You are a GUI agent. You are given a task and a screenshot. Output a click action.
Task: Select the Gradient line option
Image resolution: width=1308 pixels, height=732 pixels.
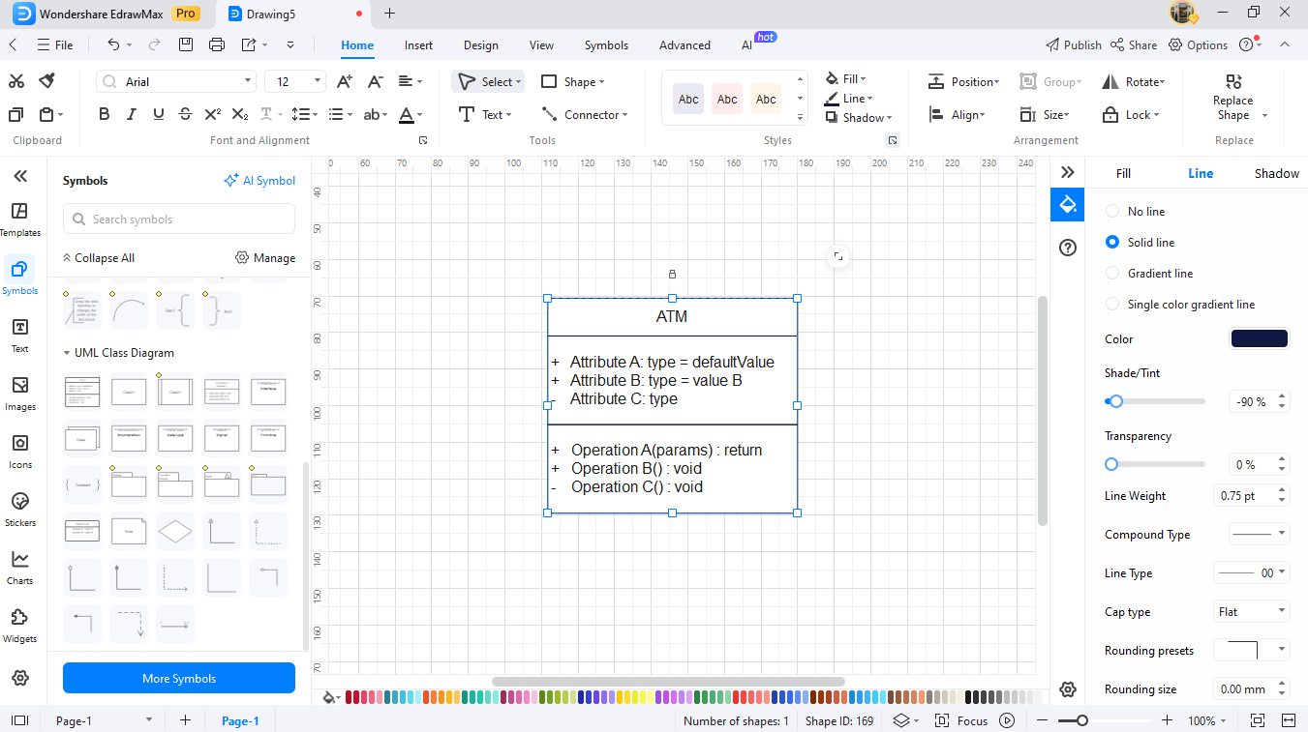point(1149,274)
